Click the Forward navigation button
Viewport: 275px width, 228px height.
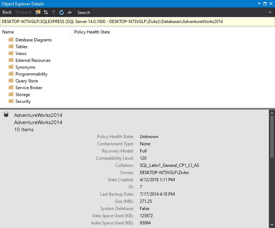(23, 12)
